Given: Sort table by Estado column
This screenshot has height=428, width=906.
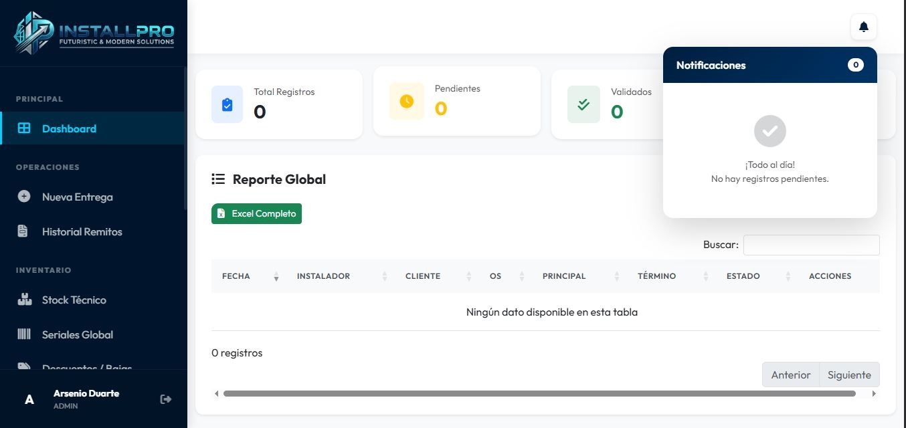Looking at the screenshot, I should pos(757,276).
